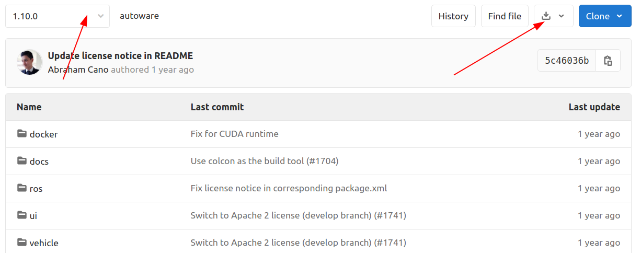Click the docker folder icon

21,134
